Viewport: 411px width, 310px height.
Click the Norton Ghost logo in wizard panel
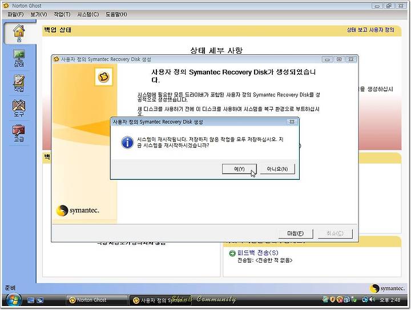[x=104, y=77]
